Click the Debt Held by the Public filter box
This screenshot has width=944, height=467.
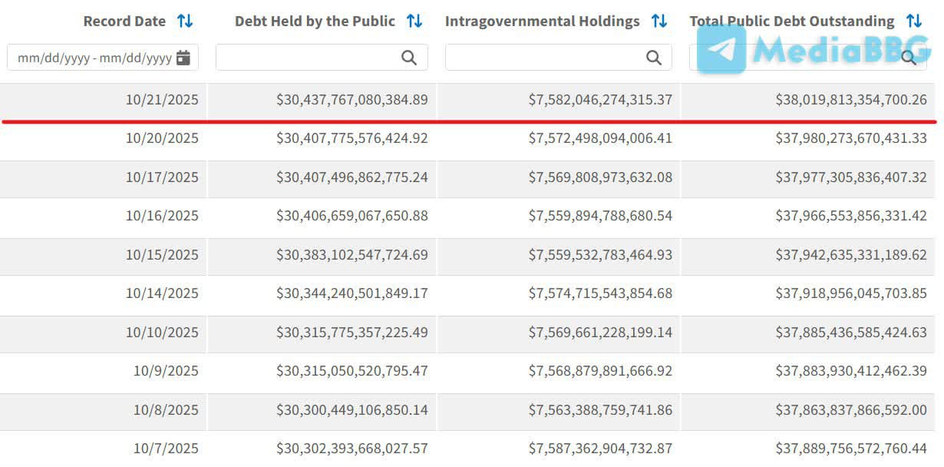pyautogui.click(x=307, y=58)
